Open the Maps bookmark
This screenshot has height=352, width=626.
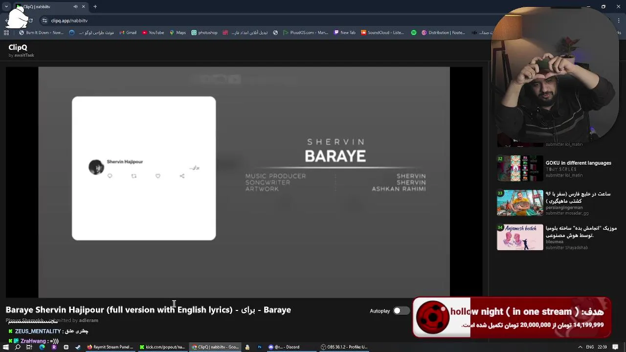click(178, 33)
